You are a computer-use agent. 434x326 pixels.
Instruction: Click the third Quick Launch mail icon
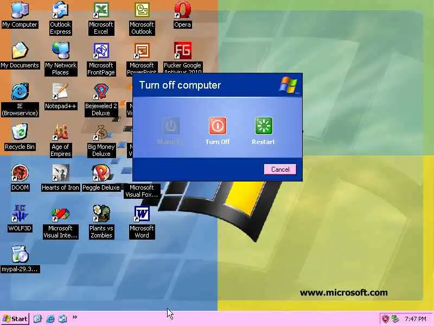62,319
